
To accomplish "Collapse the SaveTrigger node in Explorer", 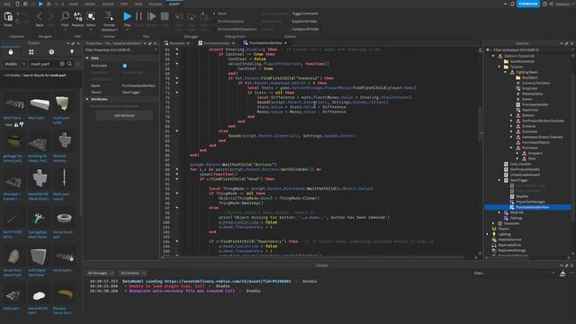I will coord(499,180).
